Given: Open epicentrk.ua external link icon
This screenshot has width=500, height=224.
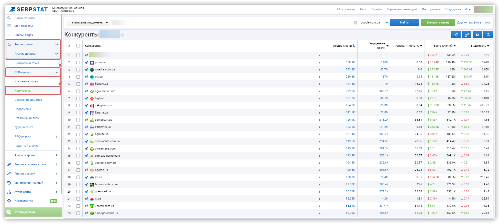Looking at the screenshot, I should coord(87,127).
